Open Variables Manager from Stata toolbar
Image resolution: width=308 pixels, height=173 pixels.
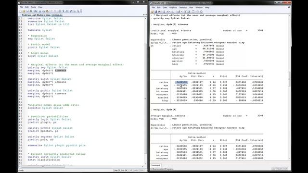193,12
